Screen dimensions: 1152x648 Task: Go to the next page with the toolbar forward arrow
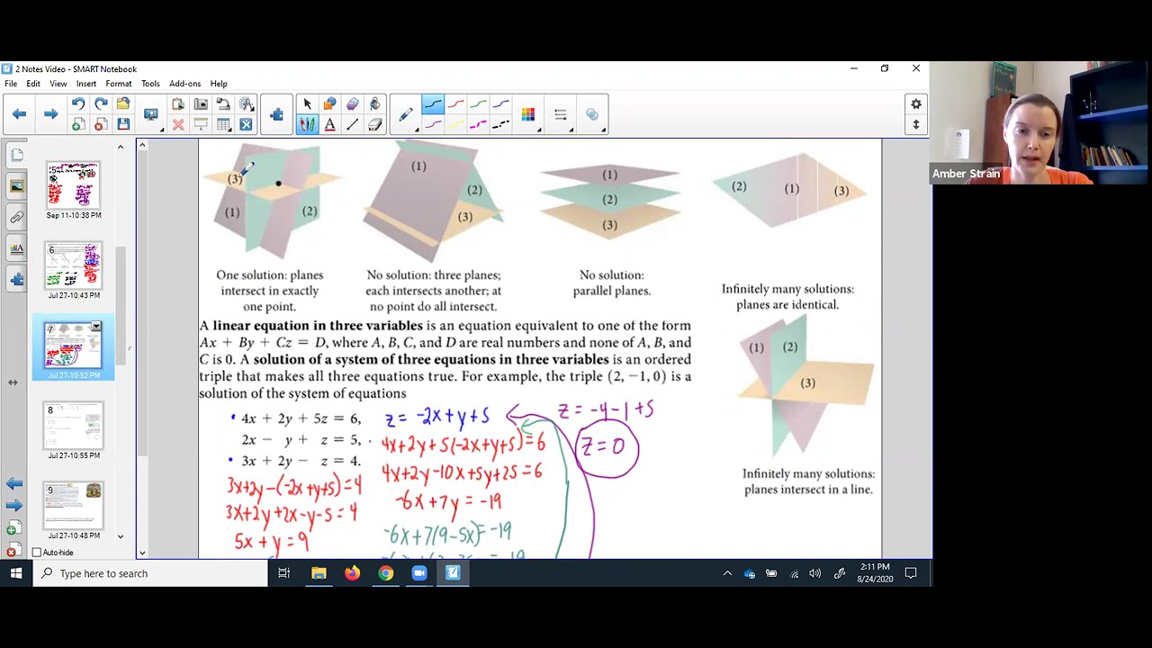point(50,114)
